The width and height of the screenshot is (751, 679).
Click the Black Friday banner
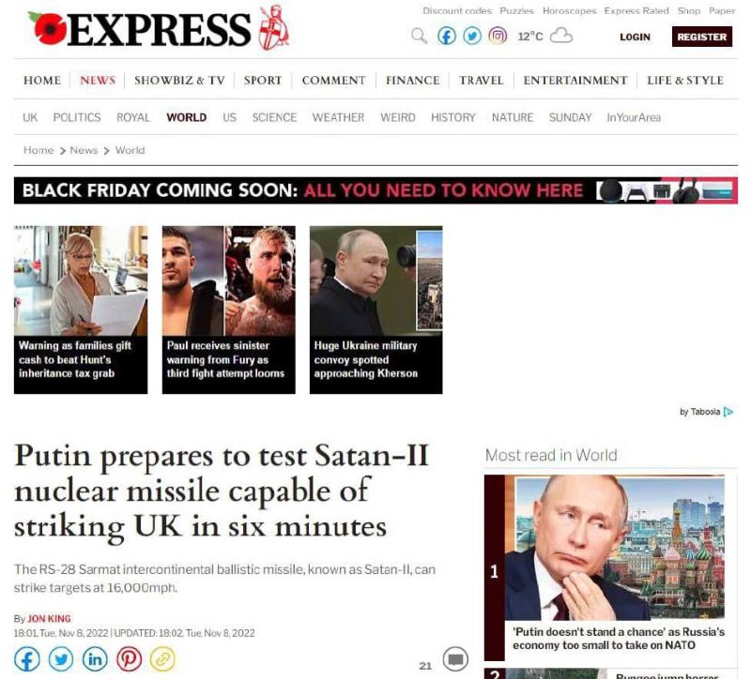376,190
